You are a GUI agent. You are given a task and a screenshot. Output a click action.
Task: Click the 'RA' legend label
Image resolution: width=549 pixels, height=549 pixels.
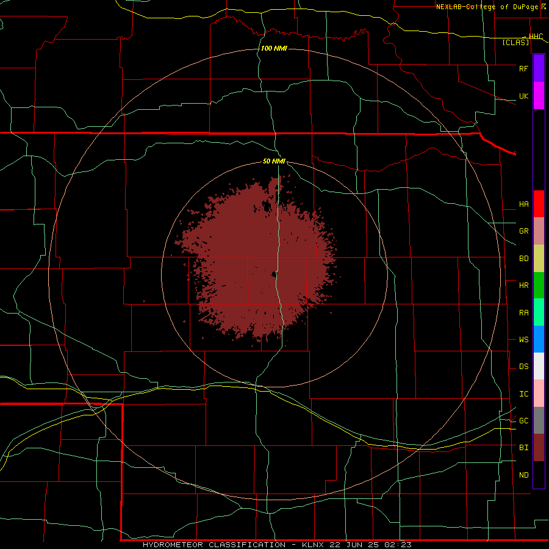[523, 313]
